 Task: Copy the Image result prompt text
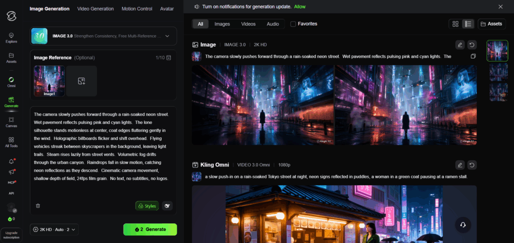tap(473, 56)
